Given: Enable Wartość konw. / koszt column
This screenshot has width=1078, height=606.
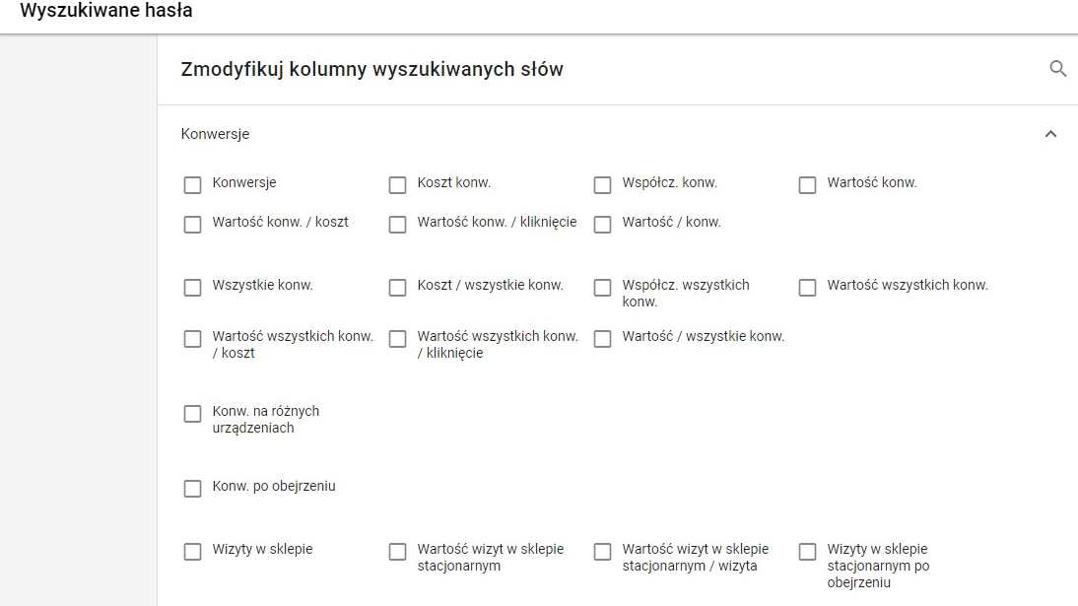Looking at the screenshot, I should pyautogui.click(x=192, y=225).
